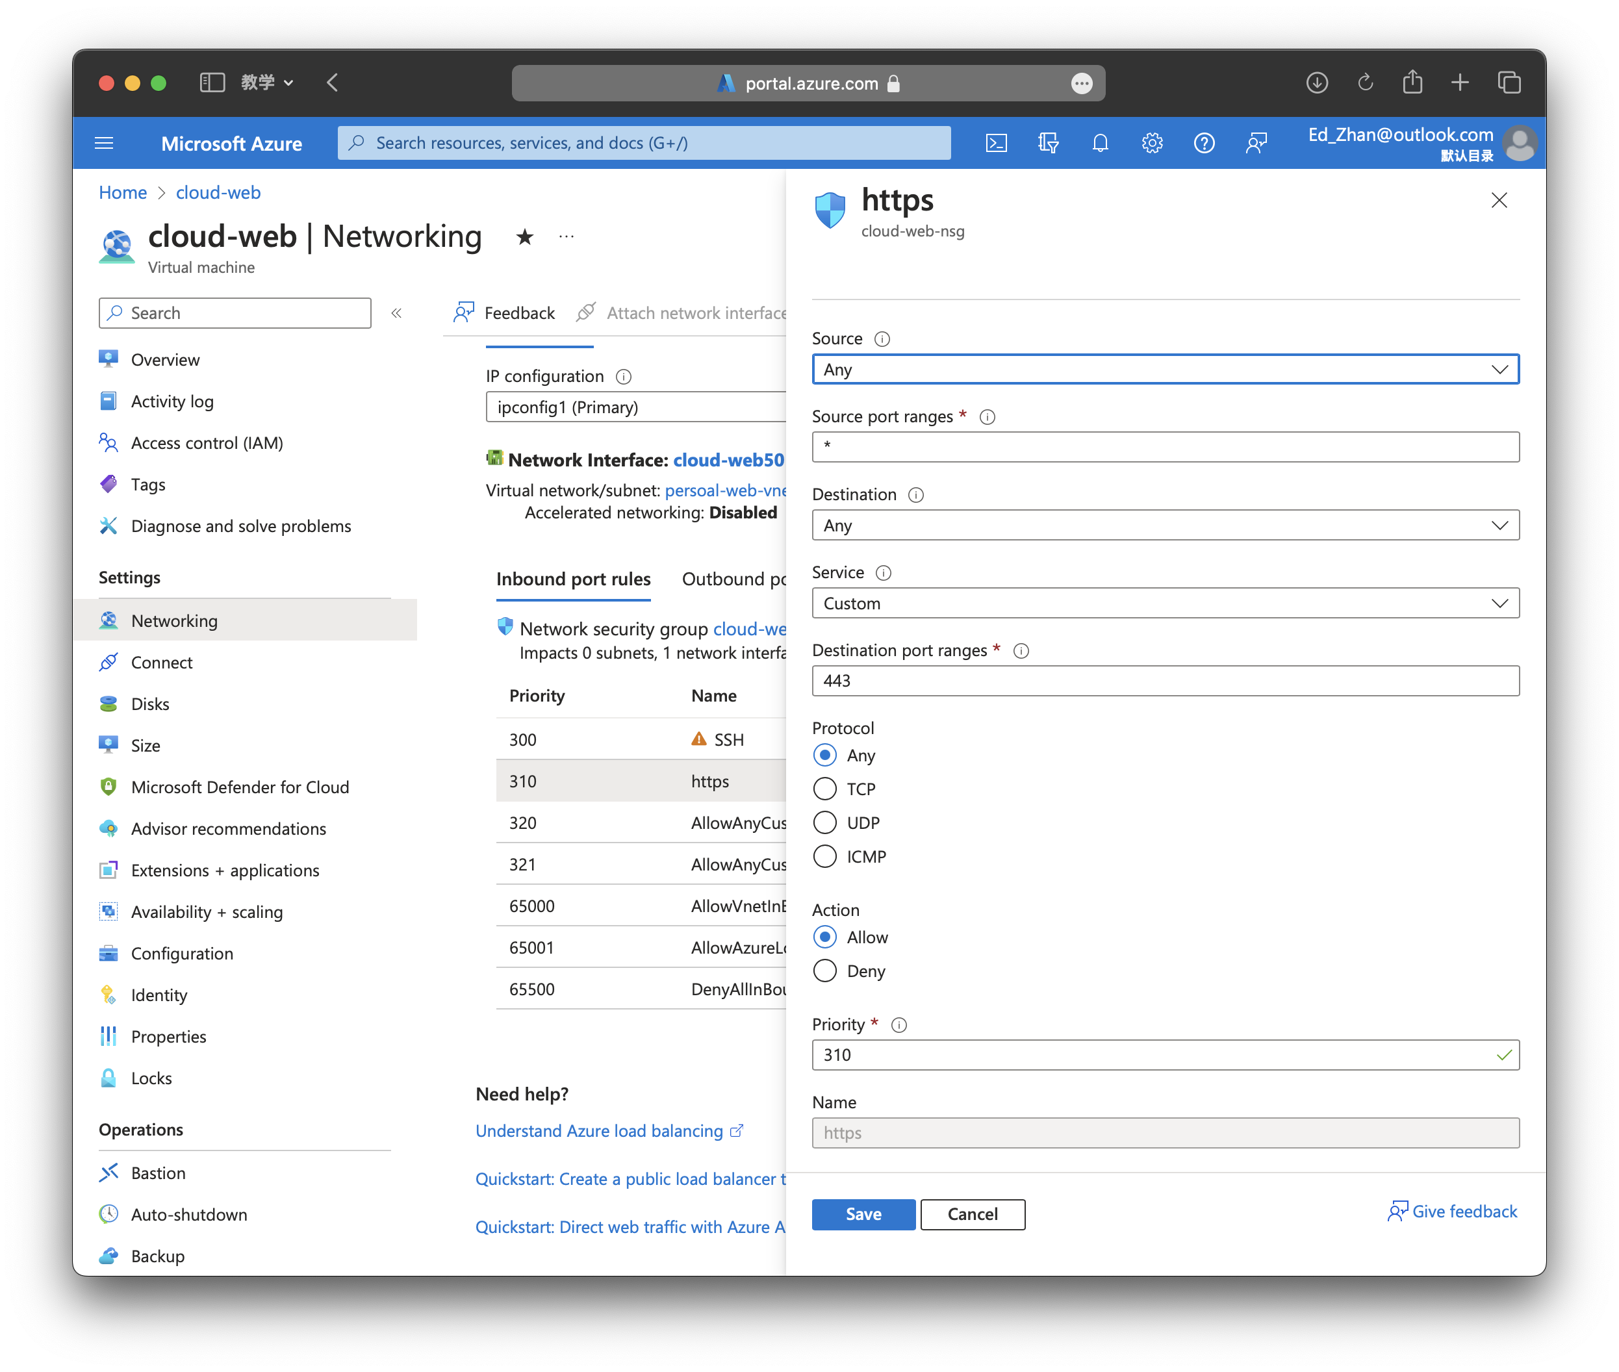Viewport: 1619px width, 1372px height.
Task: Collapse the sidebar with double-chevron icon
Action: [x=396, y=314]
